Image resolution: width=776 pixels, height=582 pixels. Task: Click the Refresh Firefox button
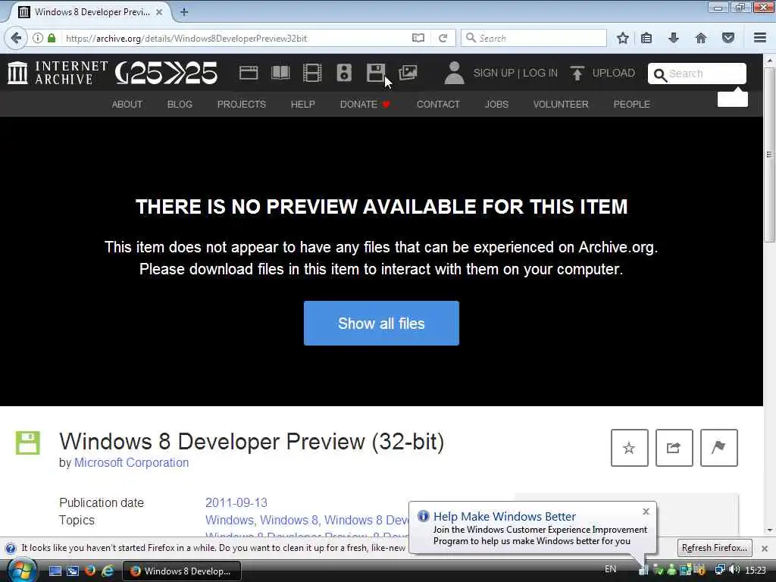point(714,548)
